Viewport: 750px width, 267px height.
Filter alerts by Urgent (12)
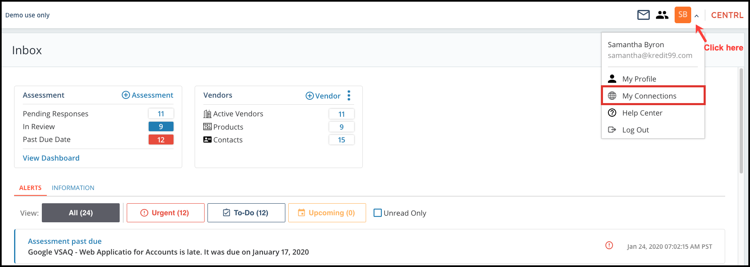pos(166,213)
